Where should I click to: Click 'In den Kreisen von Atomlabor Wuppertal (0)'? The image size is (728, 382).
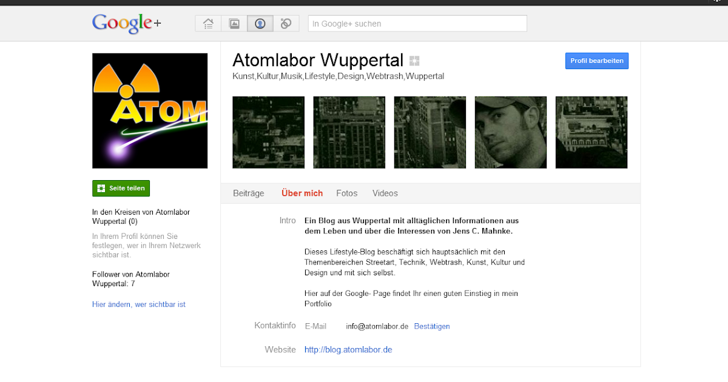point(141,217)
